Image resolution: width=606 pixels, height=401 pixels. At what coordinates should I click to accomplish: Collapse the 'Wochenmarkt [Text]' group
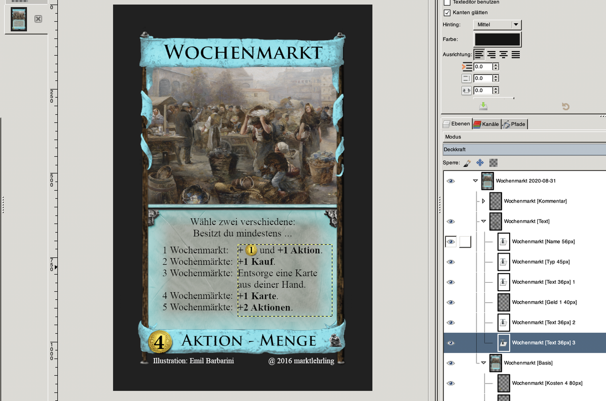(483, 221)
